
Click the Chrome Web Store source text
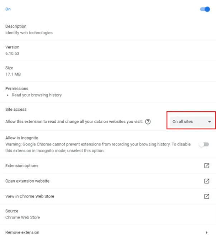tap(23, 217)
